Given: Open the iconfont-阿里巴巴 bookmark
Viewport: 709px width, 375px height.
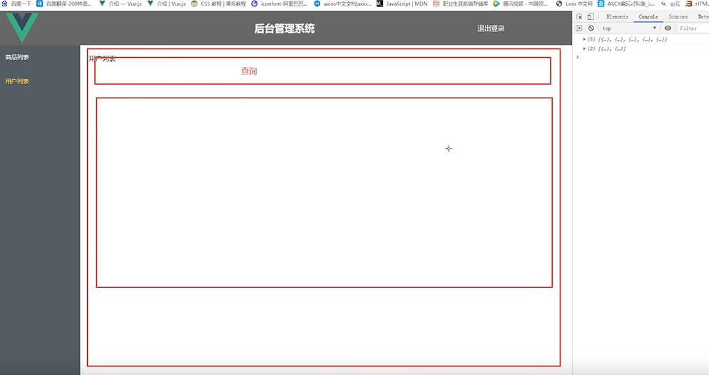Looking at the screenshot, I should 280,4.
